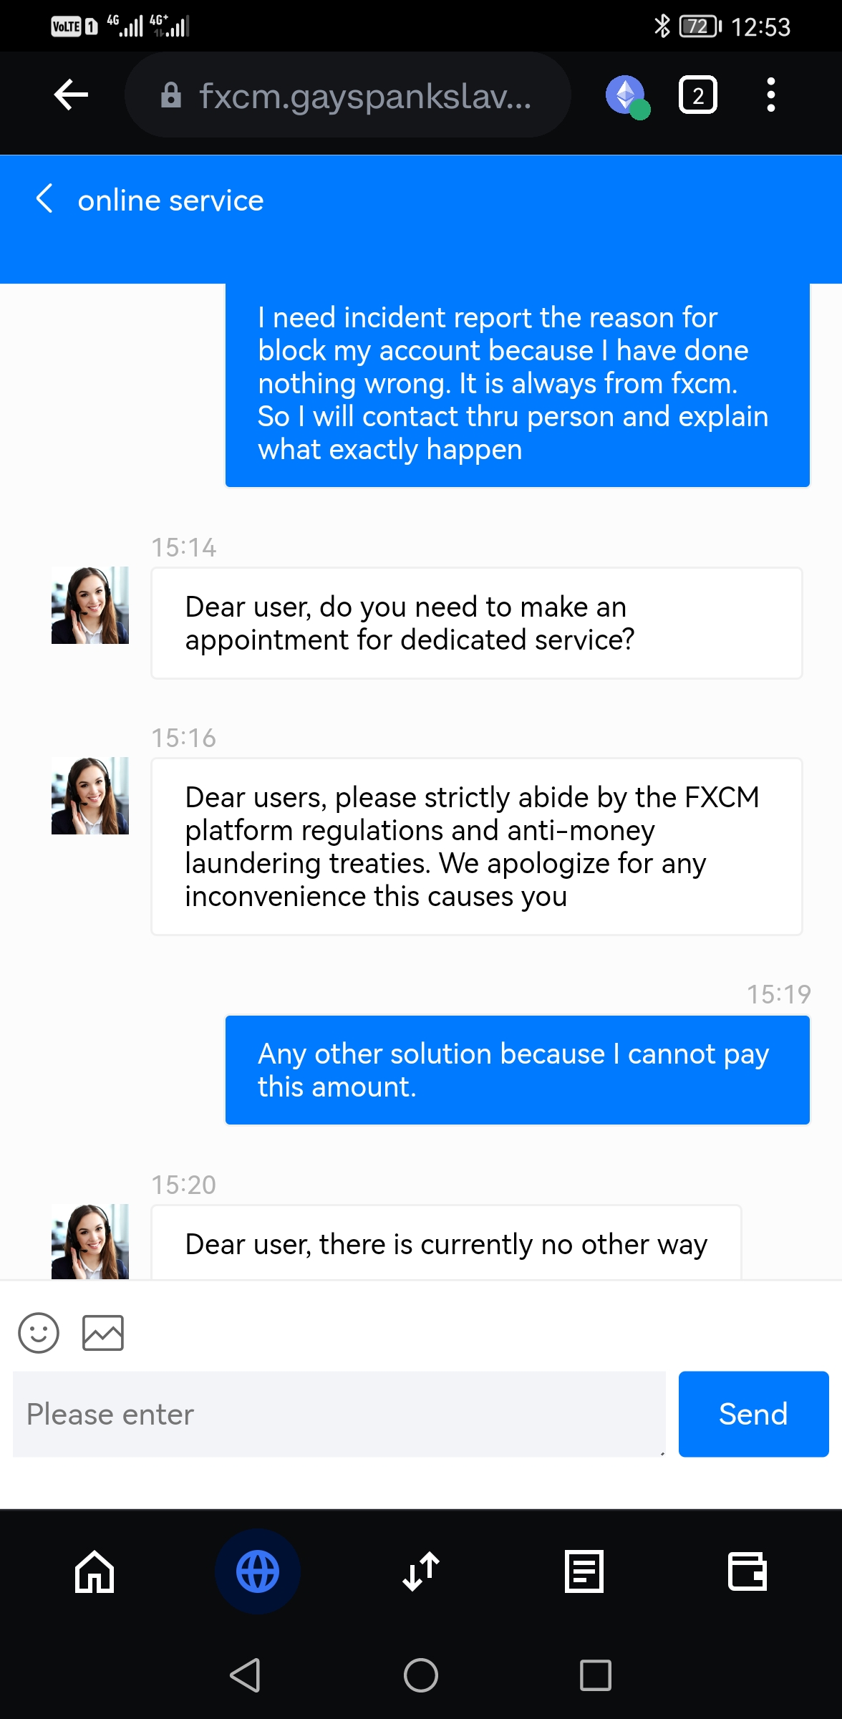Viewport: 842px width, 1719px height.
Task: Tap the browser back arrow
Action: (x=71, y=95)
